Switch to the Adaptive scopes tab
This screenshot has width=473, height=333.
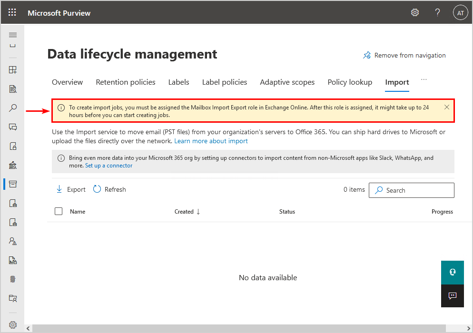[x=287, y=82]
